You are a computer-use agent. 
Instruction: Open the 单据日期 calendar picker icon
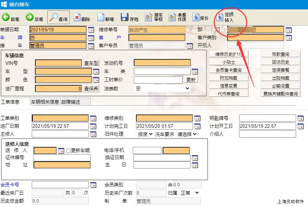pyautogui.click(x=91, y=30)
